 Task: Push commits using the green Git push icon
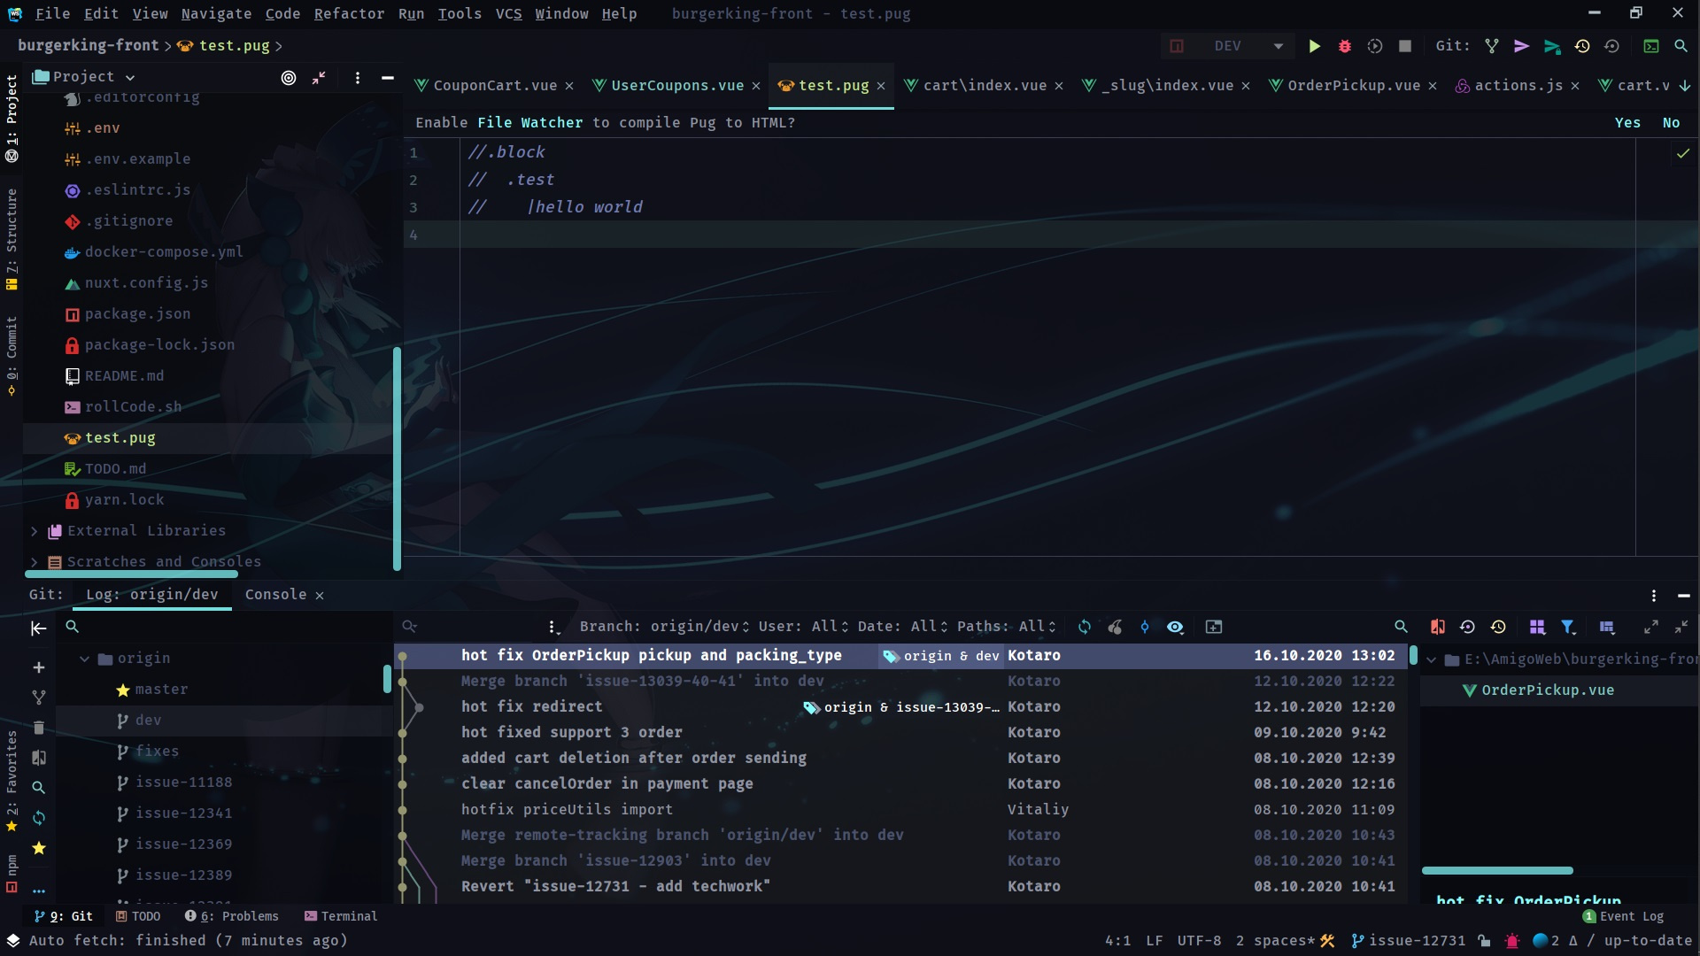[x=1552, y=46]
